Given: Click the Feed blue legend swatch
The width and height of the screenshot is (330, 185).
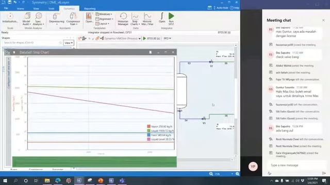Looking at the screenshot, I should [x=149, y=135].
